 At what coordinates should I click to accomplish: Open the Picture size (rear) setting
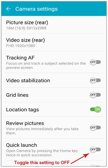54,25
